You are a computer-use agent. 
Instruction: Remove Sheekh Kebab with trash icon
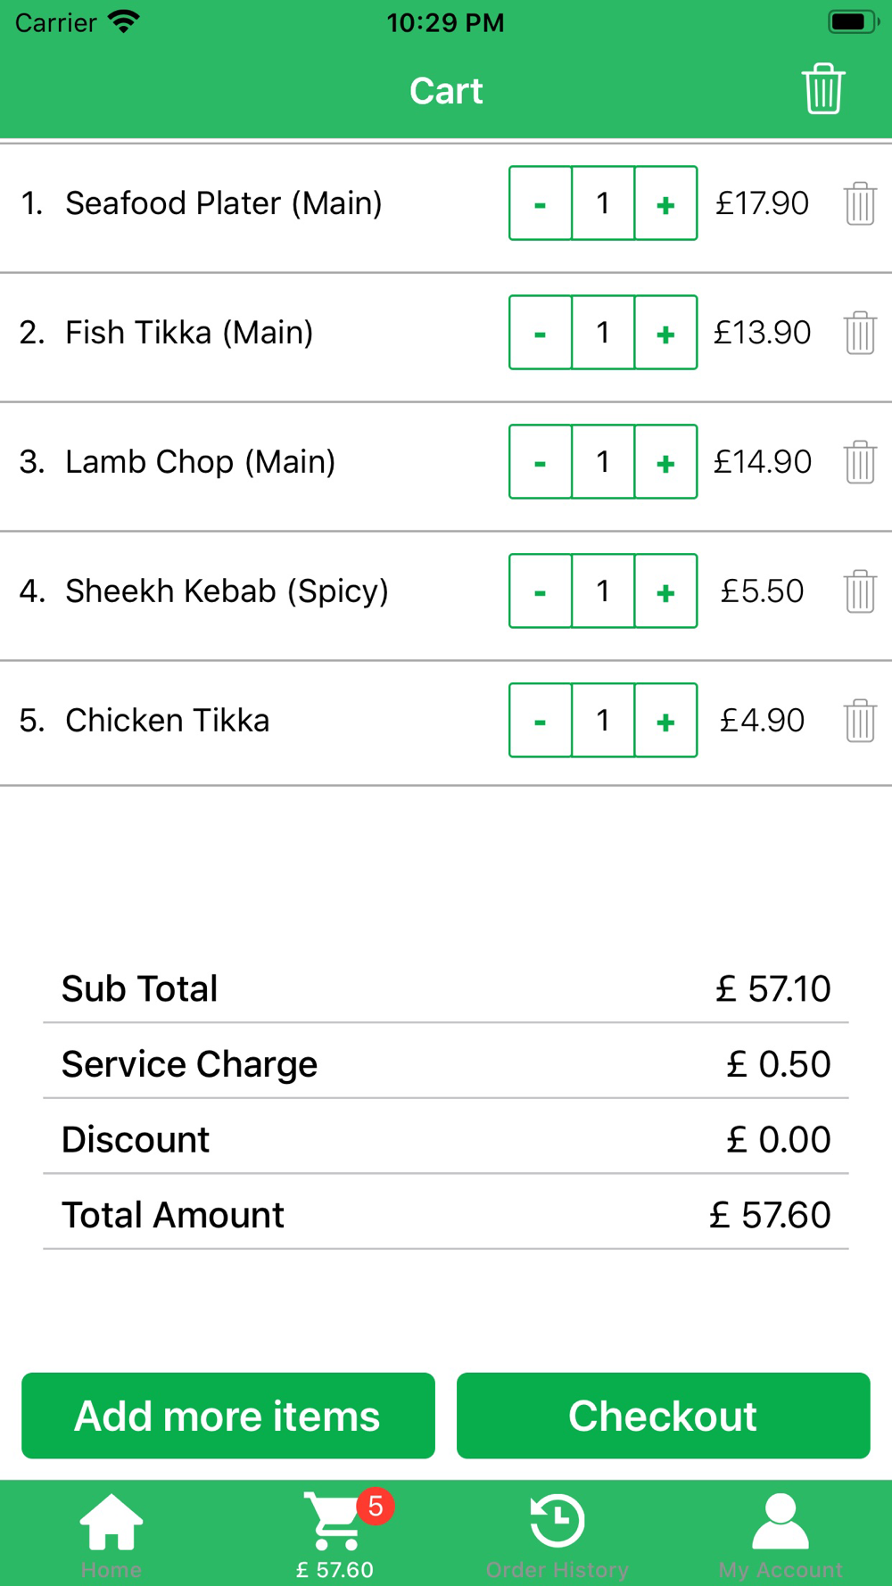click(860, 591)
